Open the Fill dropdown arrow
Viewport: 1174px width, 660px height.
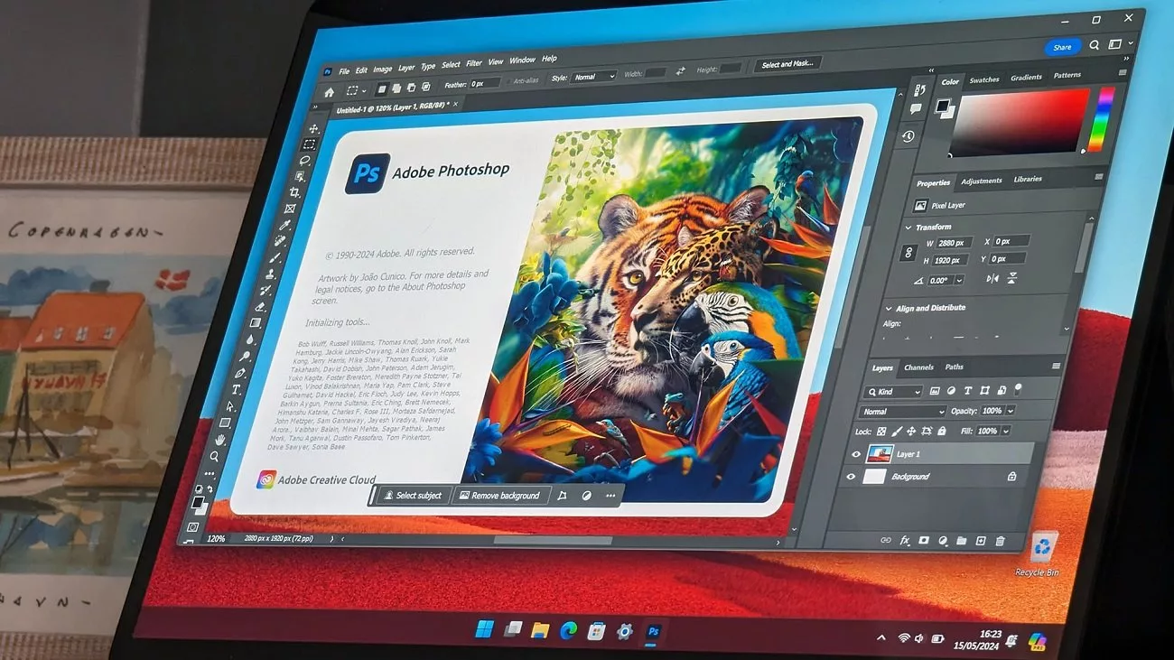tap(1005, 432)
